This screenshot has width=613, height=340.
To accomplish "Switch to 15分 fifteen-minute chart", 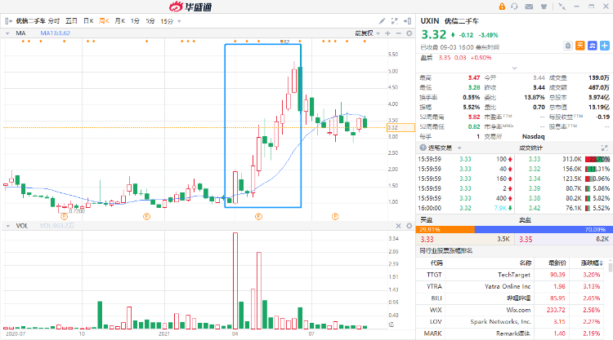I will coord(167,21).
